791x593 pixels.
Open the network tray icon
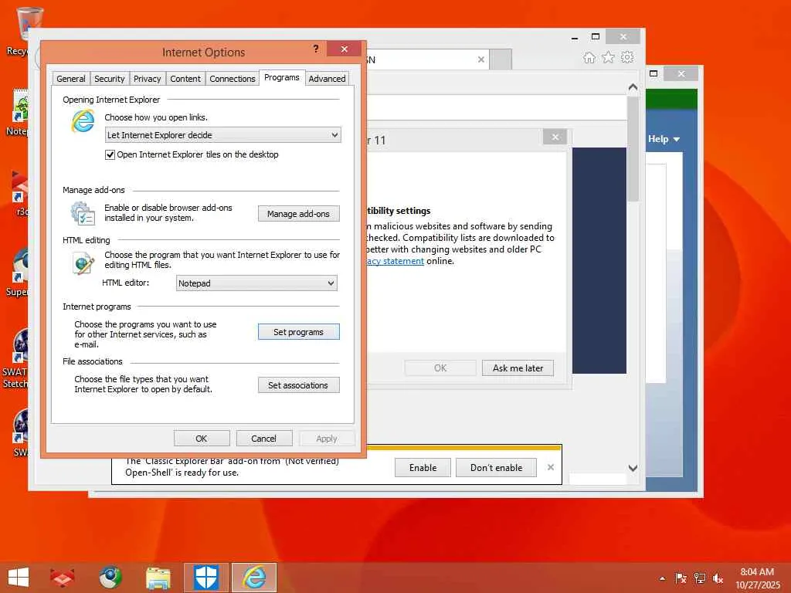click(699, 578)
